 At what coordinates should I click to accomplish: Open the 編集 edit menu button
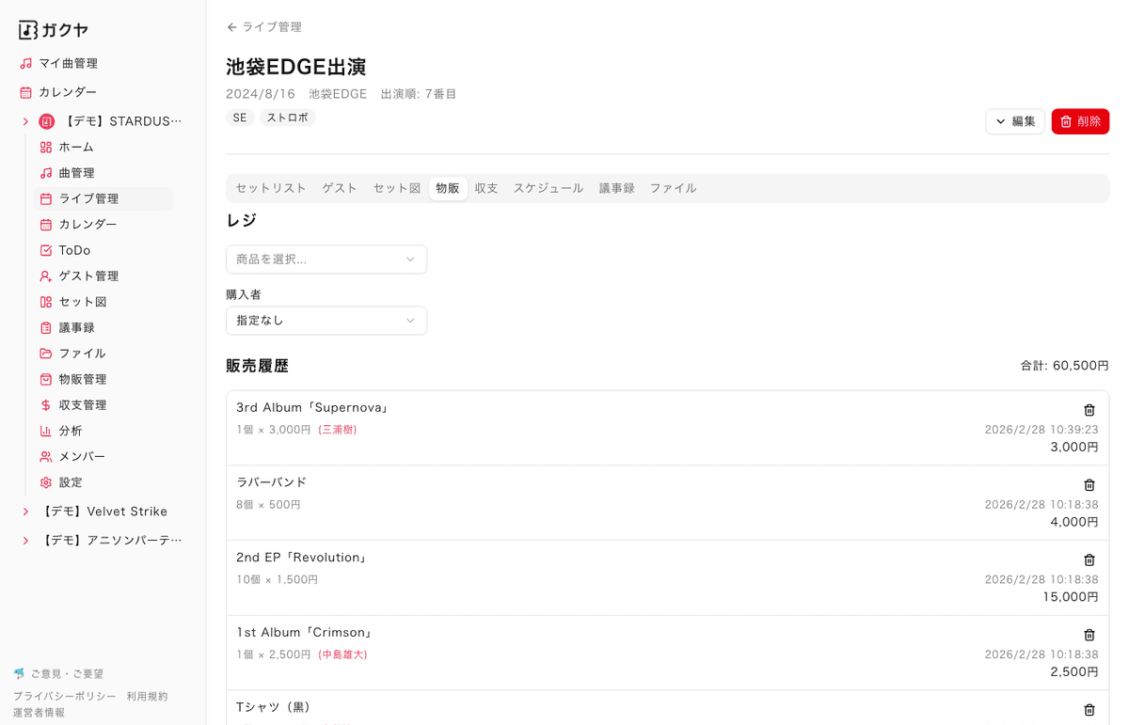[x=1014, y=121]
